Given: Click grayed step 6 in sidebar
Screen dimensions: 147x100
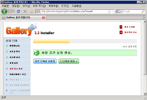Looking at the screenshot, I should [14, 80].
